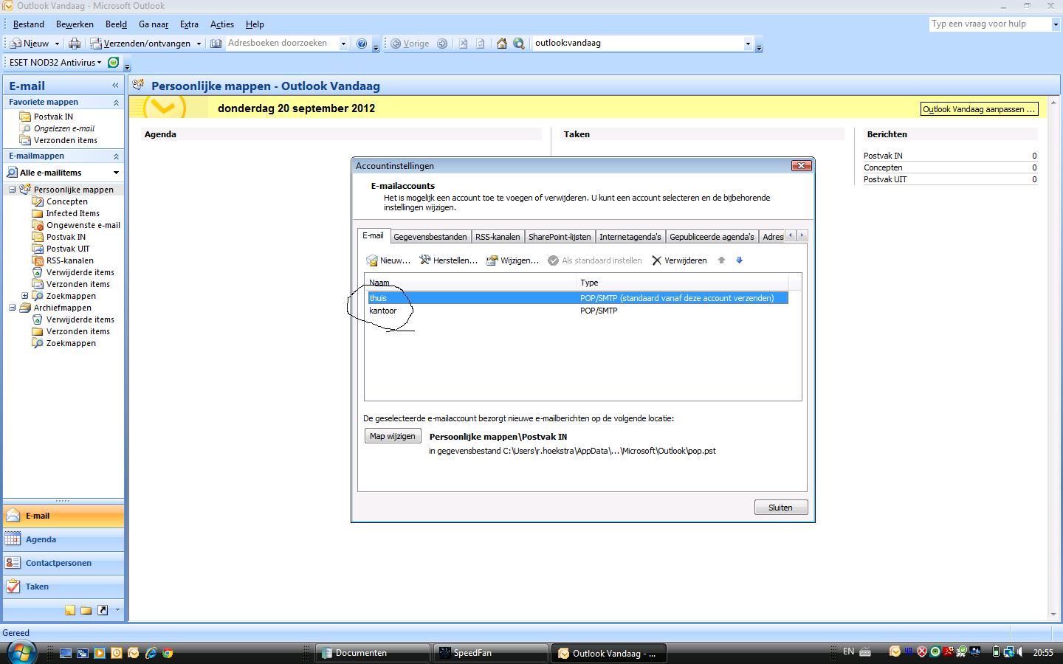This screenshot has width=1063, height=664.
Task: Open Ongelezen e-mail favorite folder
Action: [x=63, y=128]
